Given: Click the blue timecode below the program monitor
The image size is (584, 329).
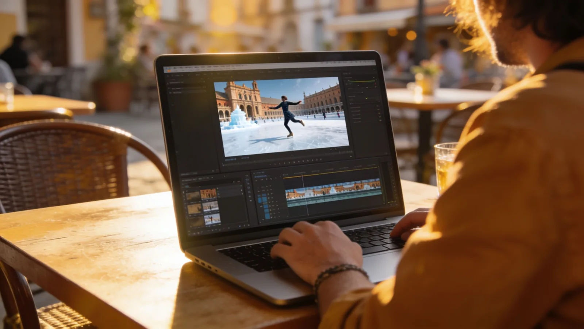Looking at the screenshot, I should [231, 159].
